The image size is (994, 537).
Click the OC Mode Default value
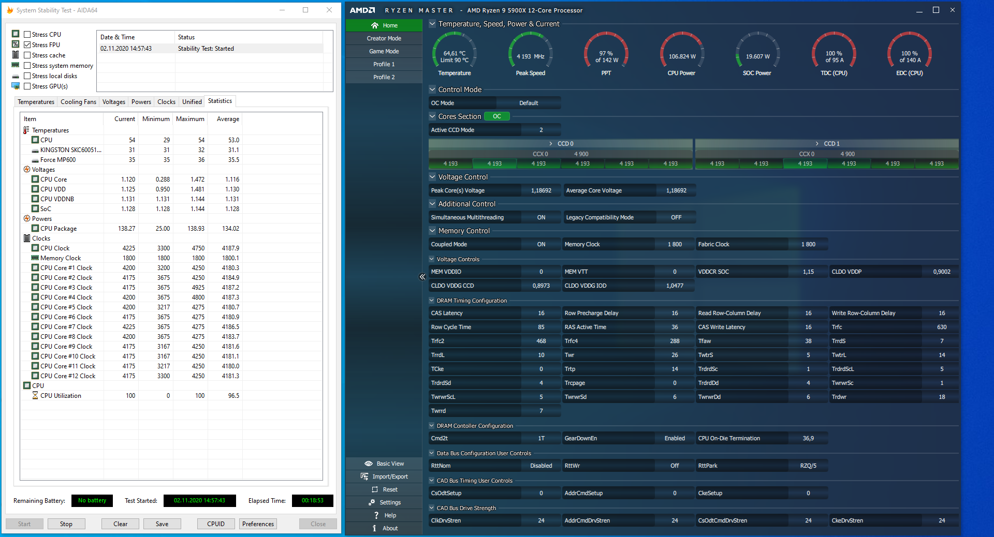click(x=529, y=103)
